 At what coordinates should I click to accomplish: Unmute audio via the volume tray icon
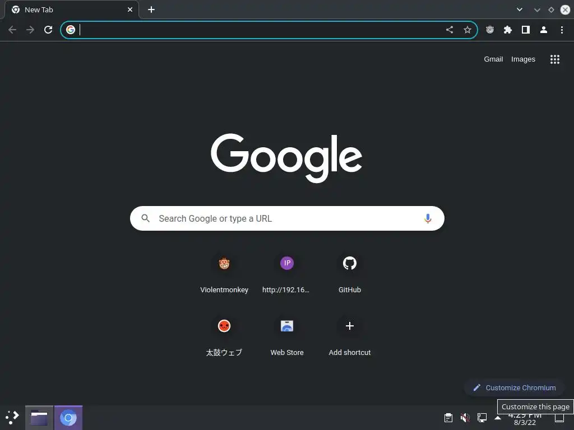[465, 418]
